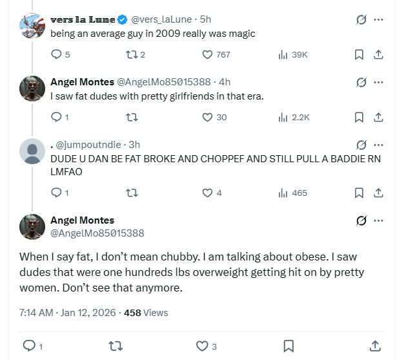Open more options on vers la Lune tweet

point(379,19)
